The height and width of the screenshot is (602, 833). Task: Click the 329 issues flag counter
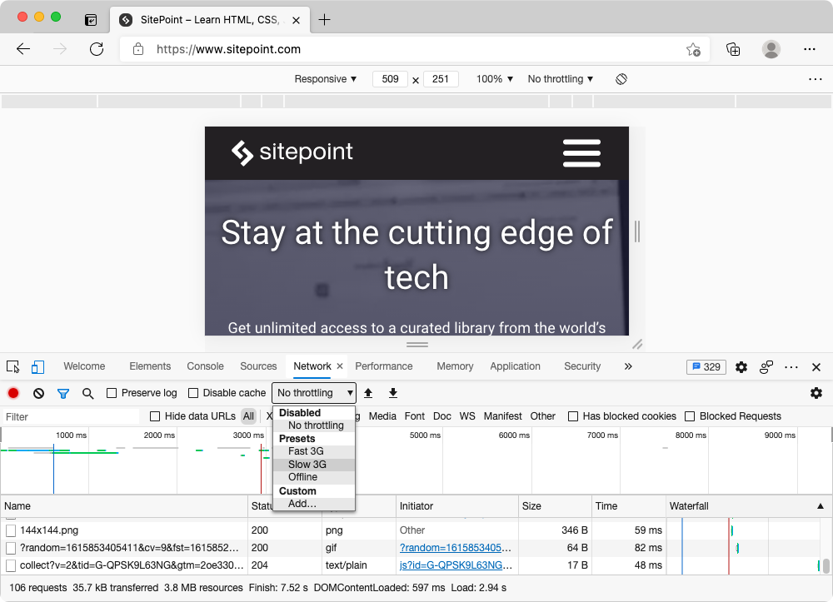[x=705, y=366]
